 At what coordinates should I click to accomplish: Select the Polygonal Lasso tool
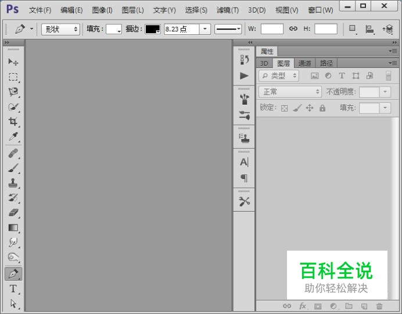[x=13, y=92]
